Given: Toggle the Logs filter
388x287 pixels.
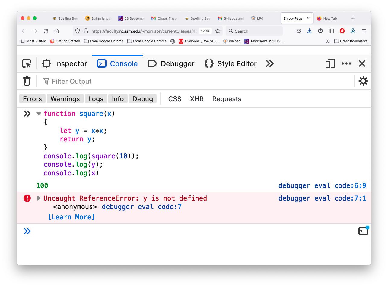Looking at the screenshot, I should pyautogui.click(x=96, y=99).
